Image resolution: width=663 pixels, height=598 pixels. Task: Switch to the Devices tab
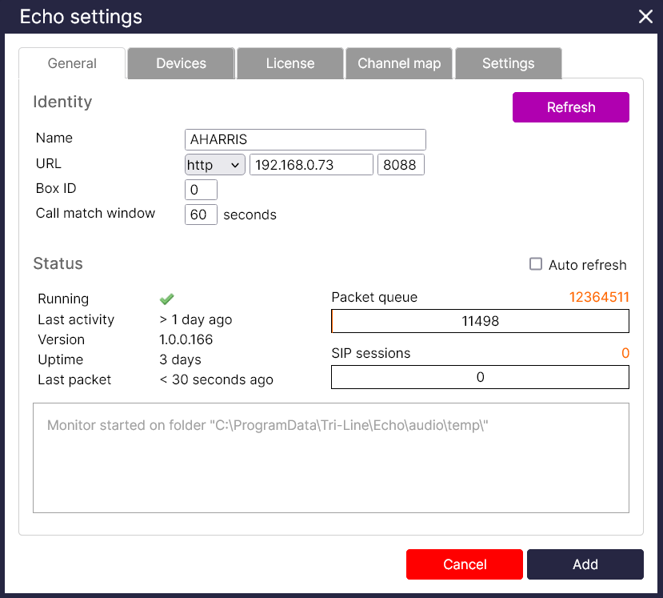click(181, 64)
